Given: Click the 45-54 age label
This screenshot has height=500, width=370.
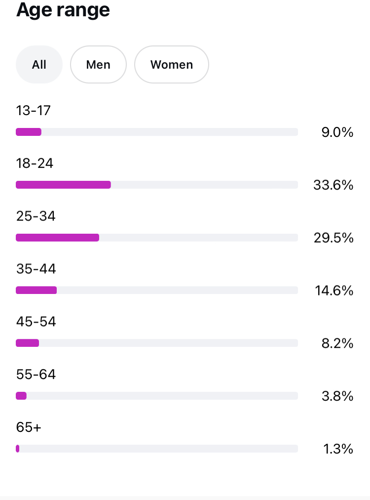Looking at the screenshot, I should pyautogui.click(x=36, y=322).
